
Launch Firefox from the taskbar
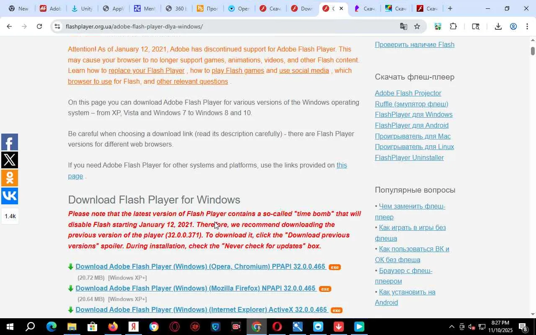(113, 327)
